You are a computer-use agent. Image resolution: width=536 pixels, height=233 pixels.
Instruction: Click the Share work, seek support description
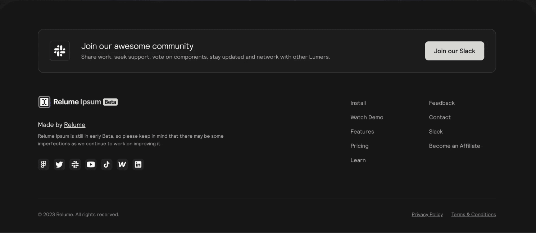[x=205, y=57]
